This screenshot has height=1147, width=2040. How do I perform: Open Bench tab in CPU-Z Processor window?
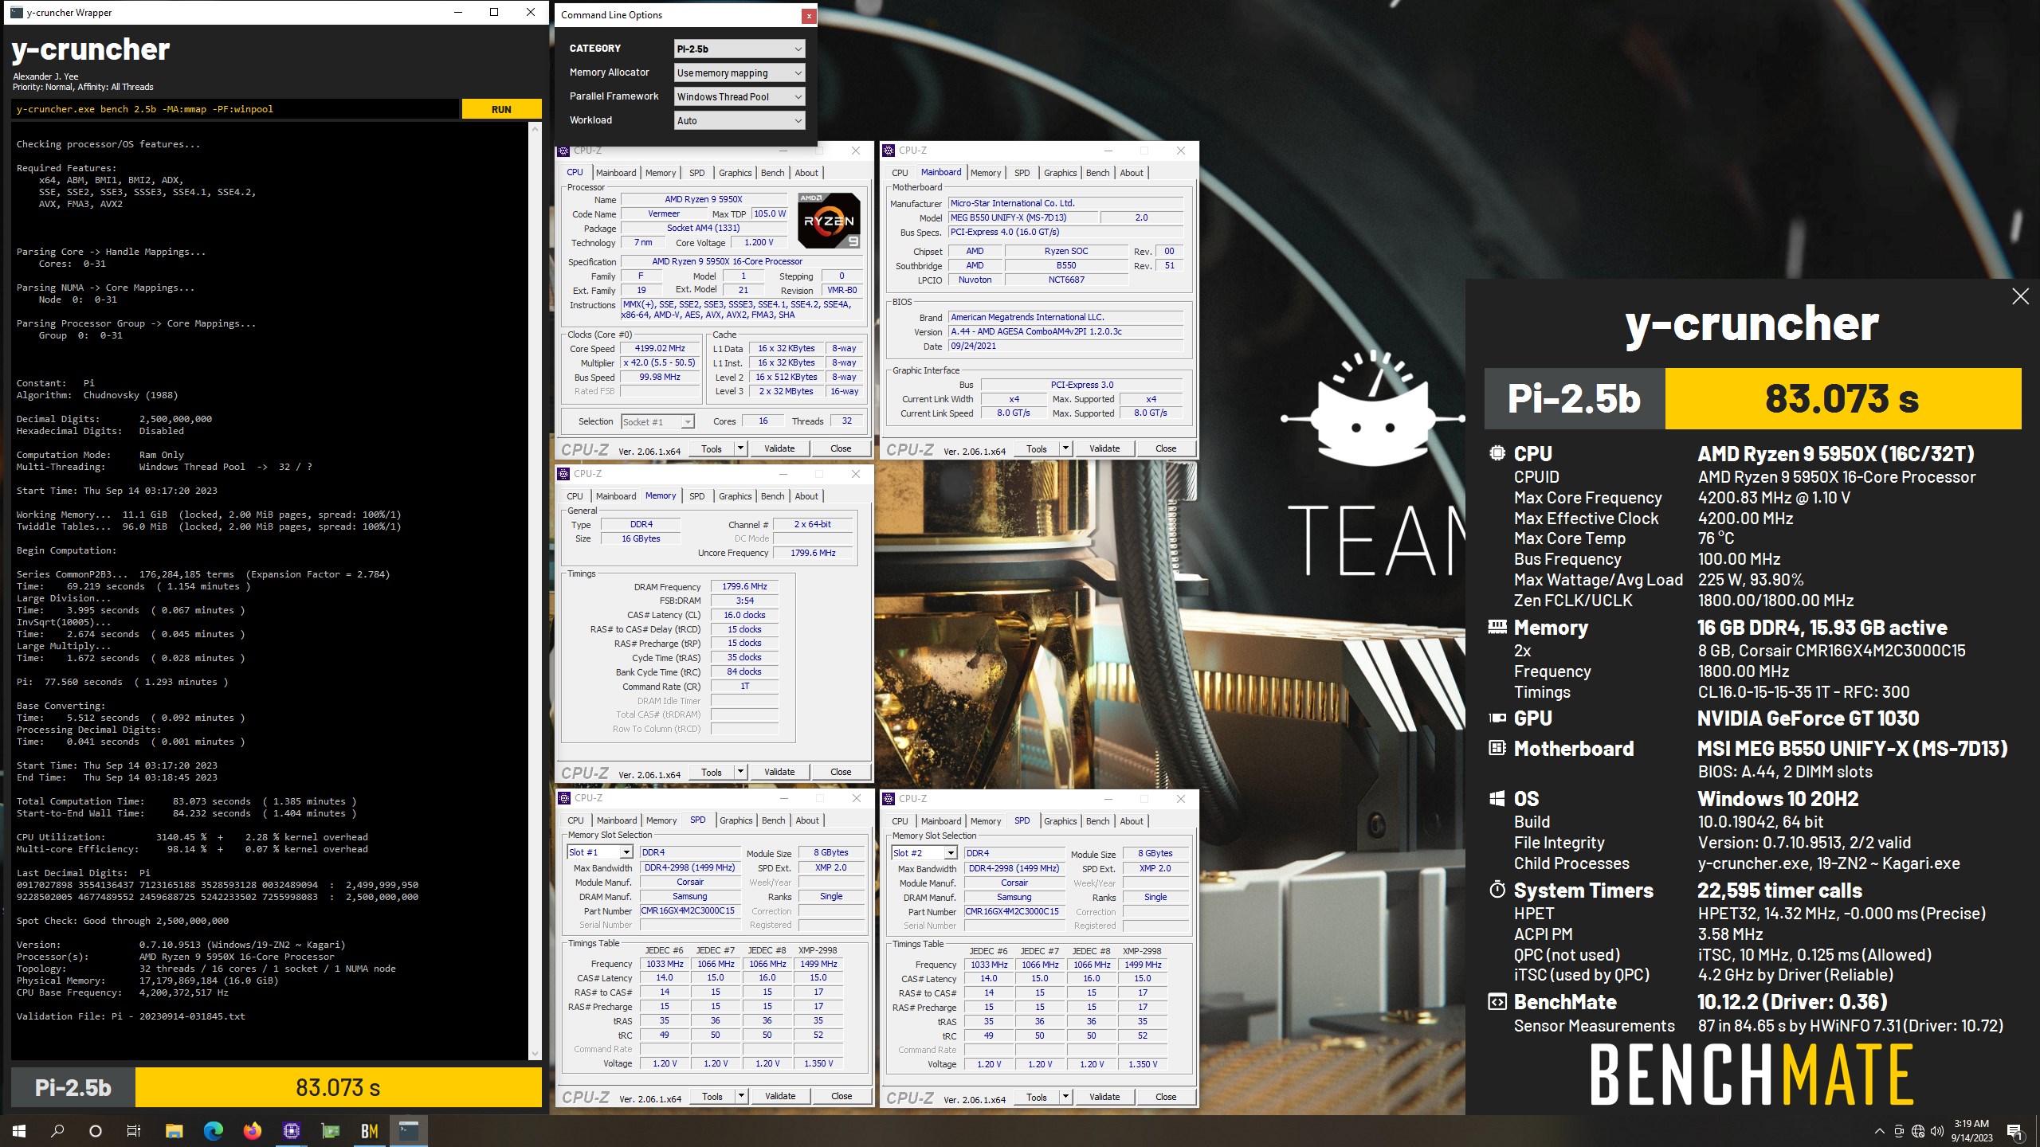772,173
